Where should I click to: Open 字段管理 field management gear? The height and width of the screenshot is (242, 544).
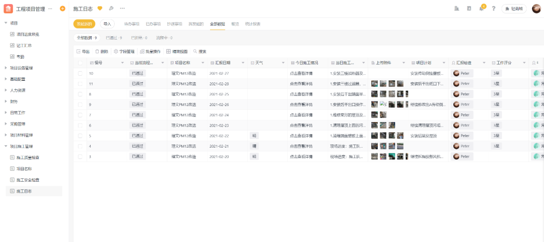coord(116,51)
